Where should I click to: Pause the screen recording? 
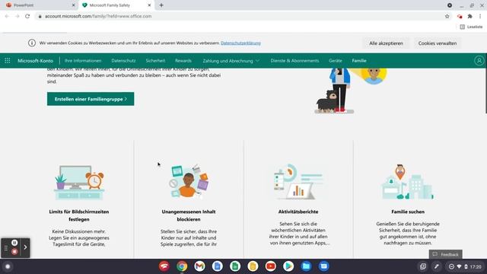(14, 243)
